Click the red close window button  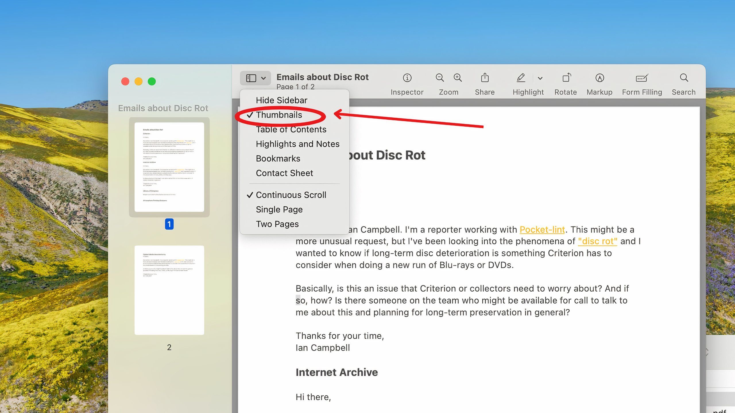[125, 82]
